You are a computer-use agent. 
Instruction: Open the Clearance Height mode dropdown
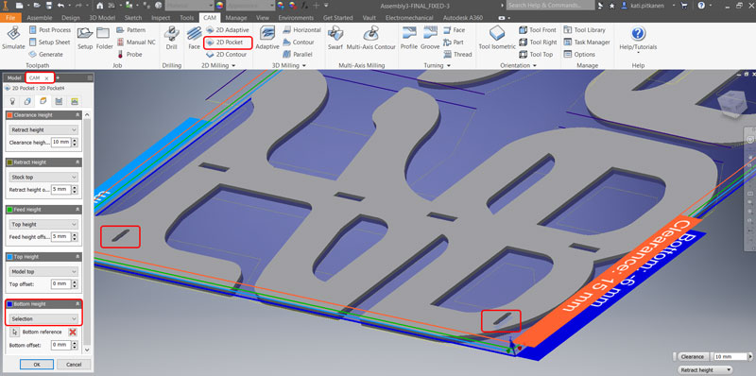click(43, 129)
